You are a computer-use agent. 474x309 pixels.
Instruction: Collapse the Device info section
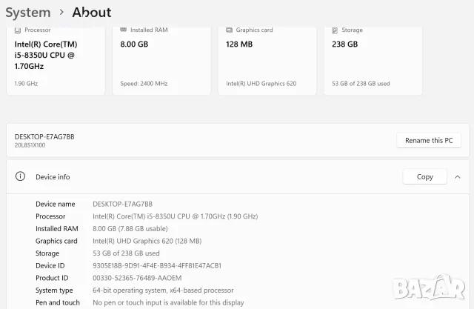tap(458, 177)
